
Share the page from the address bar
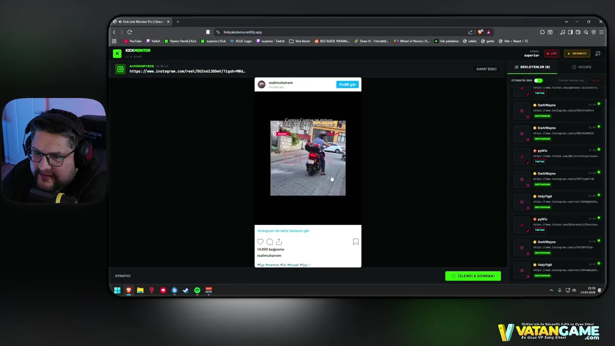point(470,32)
